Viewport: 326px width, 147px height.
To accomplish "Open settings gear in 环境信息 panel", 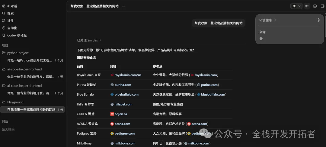I will coord(318,20).
